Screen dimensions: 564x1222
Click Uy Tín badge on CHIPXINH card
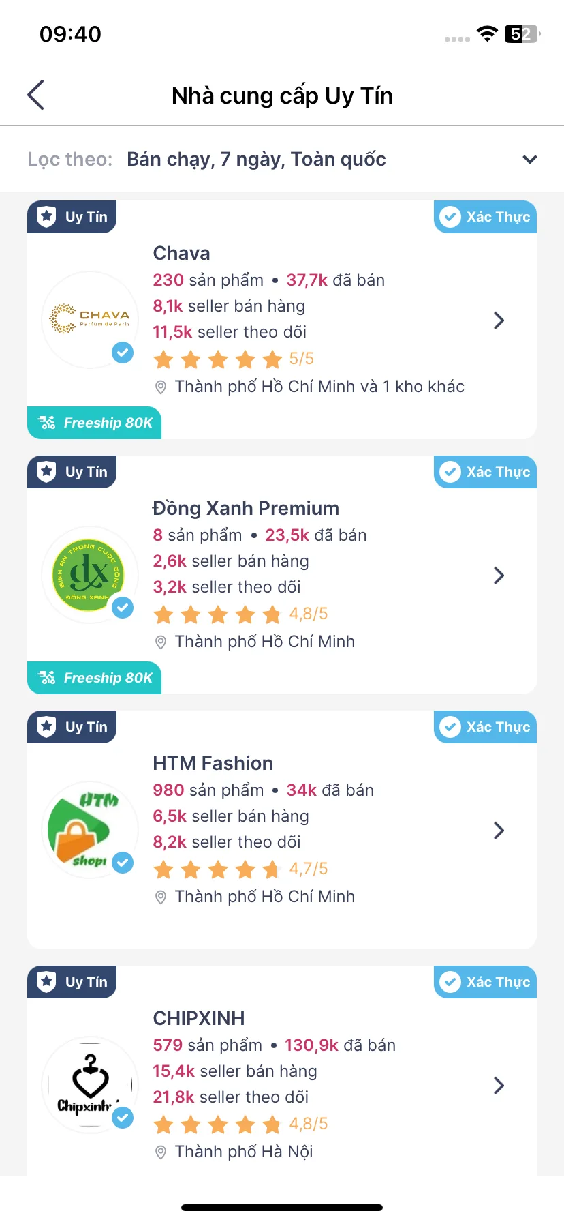coord(72,982)
